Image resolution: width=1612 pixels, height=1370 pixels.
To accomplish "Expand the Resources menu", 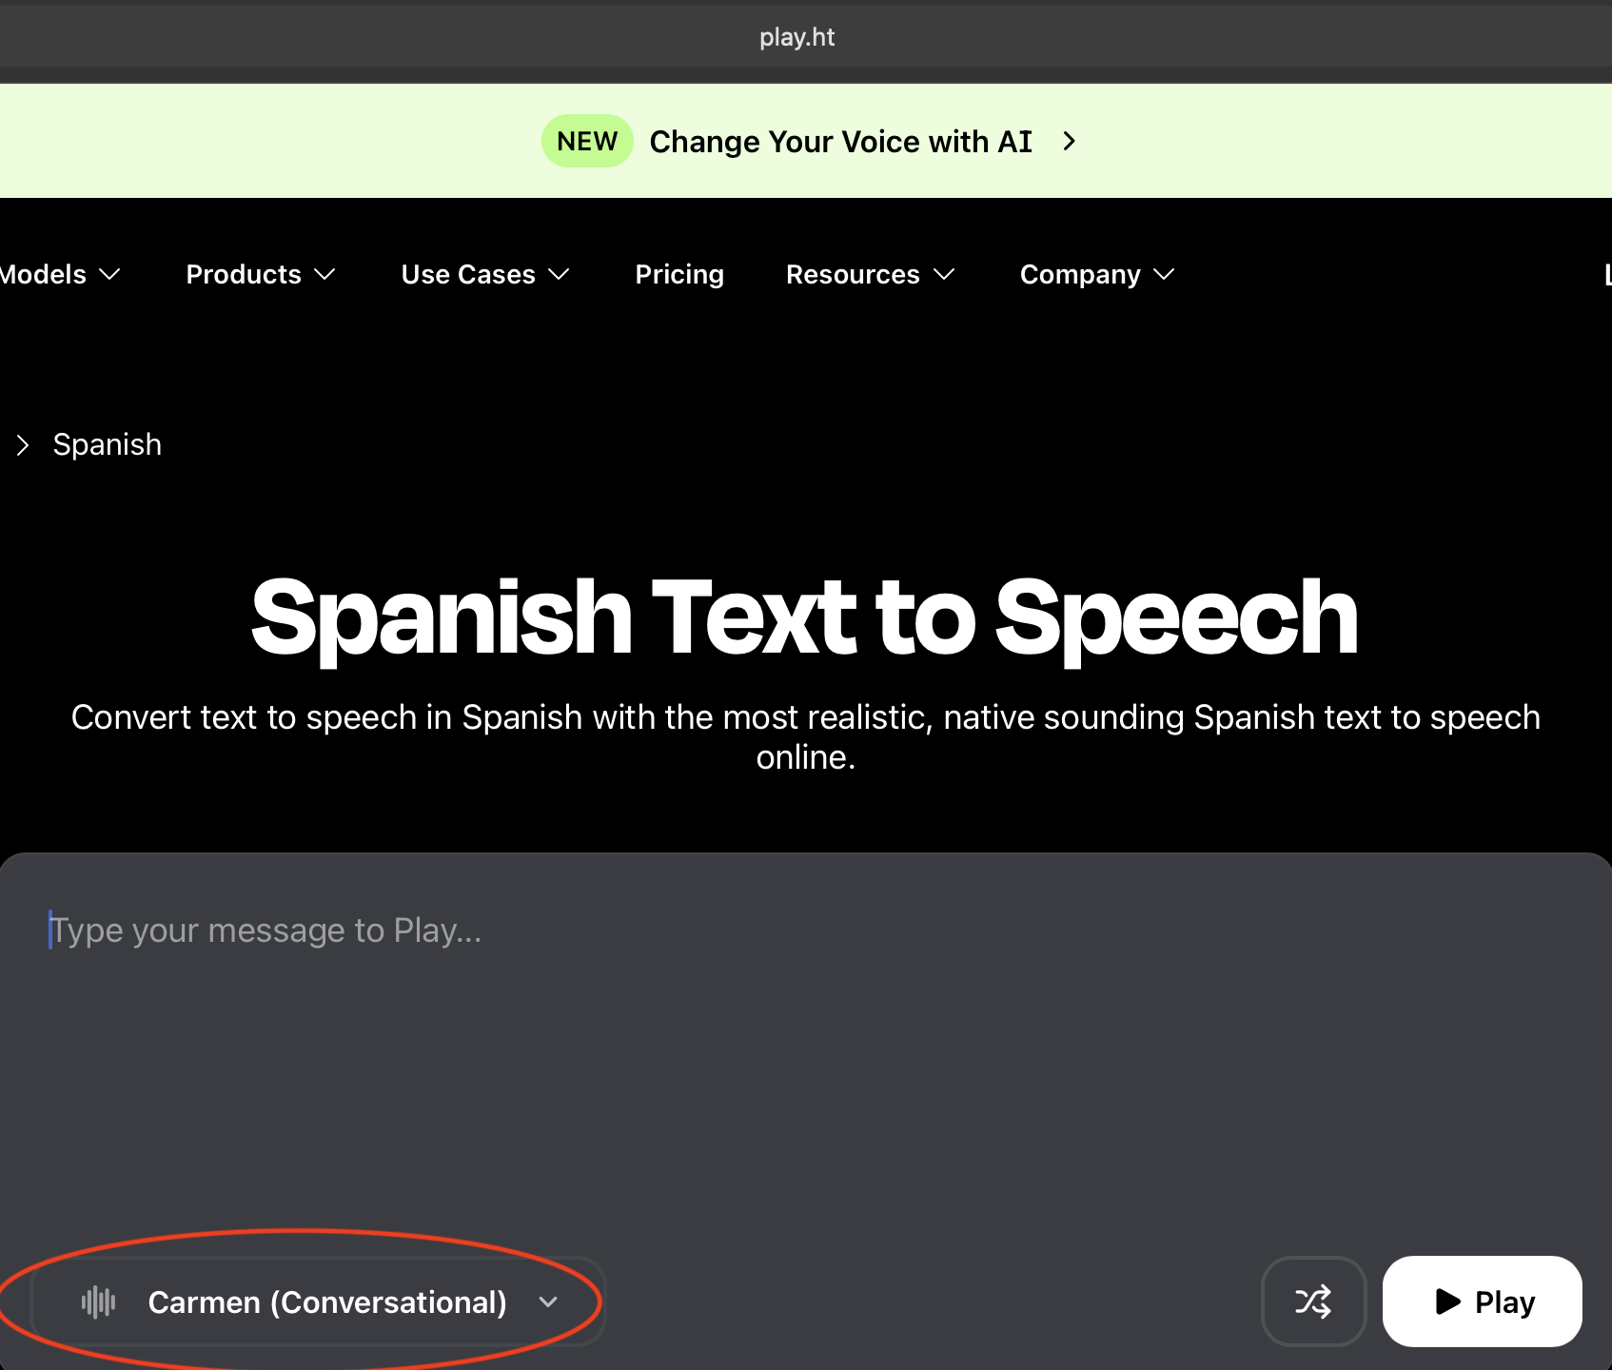I will [x=870, y=274].
